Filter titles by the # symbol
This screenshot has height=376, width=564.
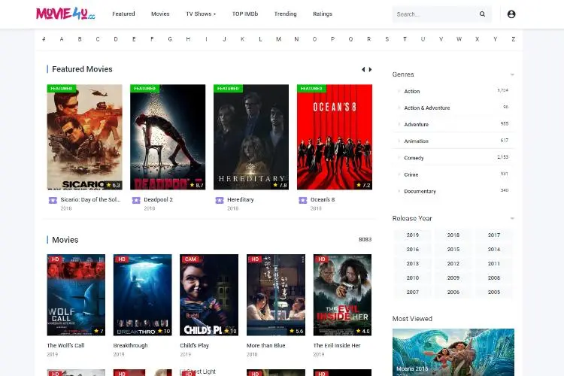point(44,39)
